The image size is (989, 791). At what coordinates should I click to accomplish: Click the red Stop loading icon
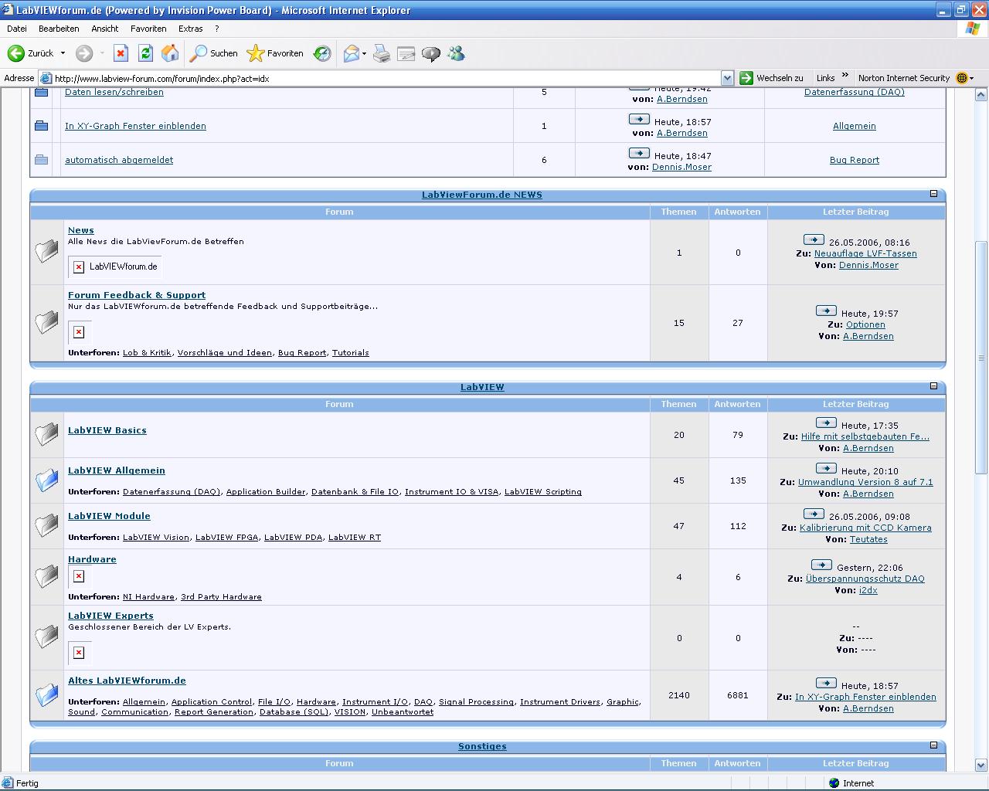[121, 53]
